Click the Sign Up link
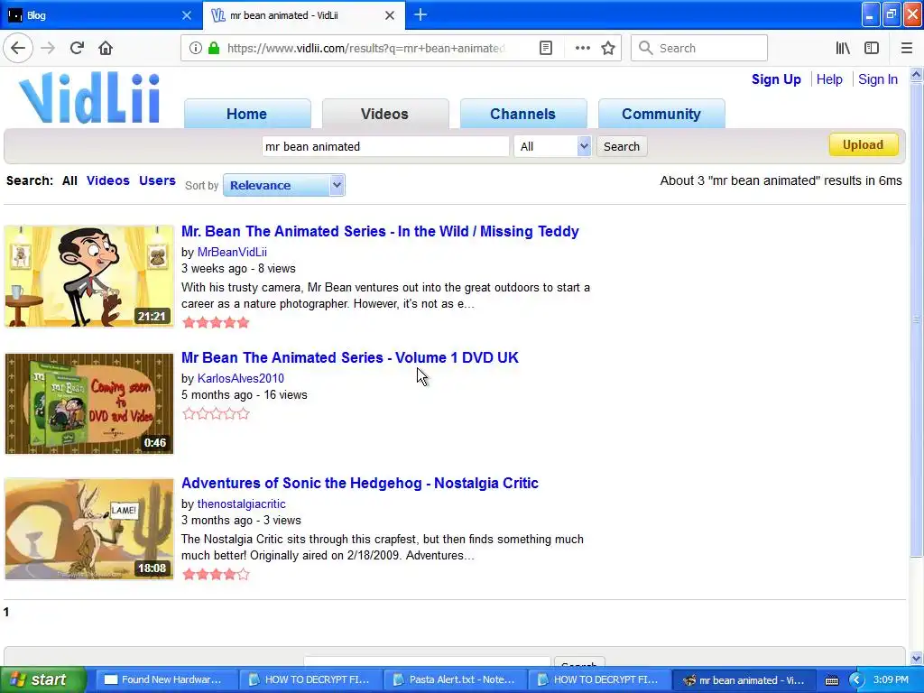The height and width of the screenshot is (693, 924). pyautogui.click(x=775, y=79)
